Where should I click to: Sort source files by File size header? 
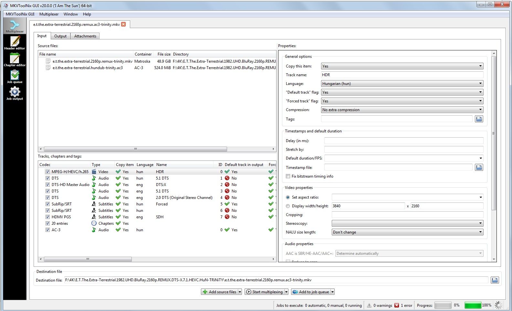[x=163, y=54]
